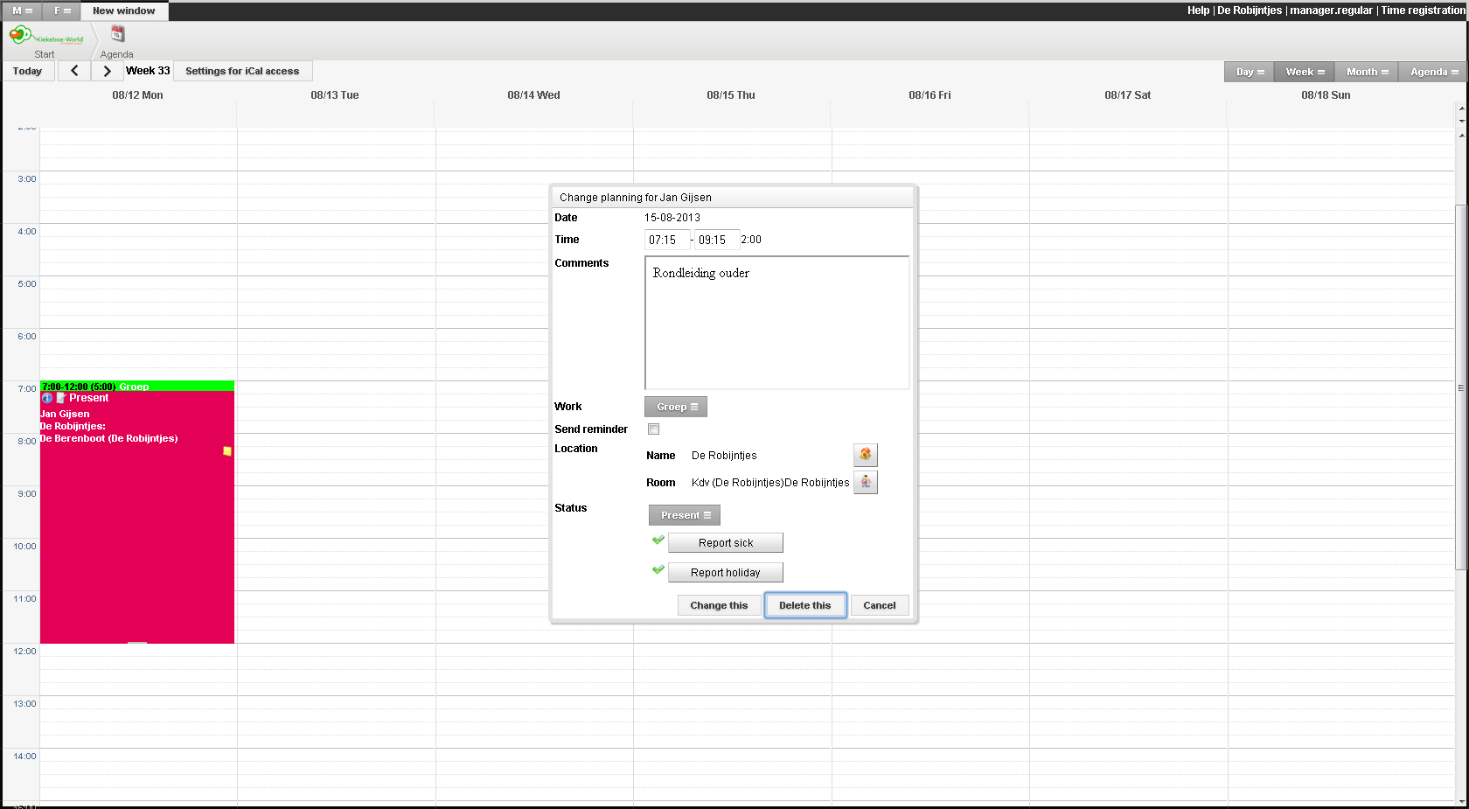Open the M menu dropdown
The image size is (1469, 809).
click(22, 10)
